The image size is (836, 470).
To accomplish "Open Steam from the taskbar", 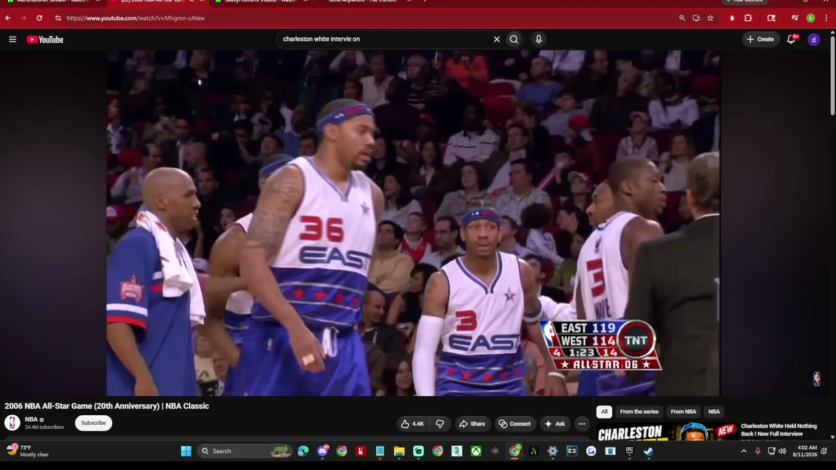I will pos(649,451).
